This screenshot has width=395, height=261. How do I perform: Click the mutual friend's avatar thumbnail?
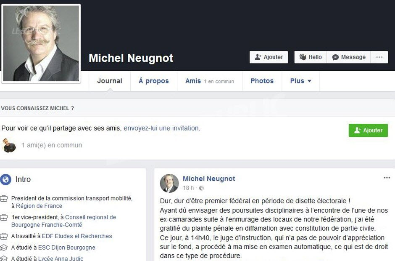(9, 145)
